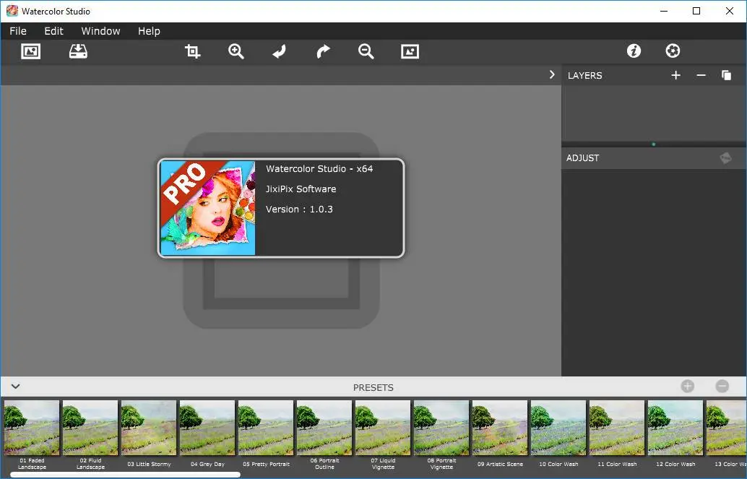Image resolution: width=747 pixels, height=479 pixels.
Task: Click the Zoom Out magnifier icon
Action: tap(366, 51)
